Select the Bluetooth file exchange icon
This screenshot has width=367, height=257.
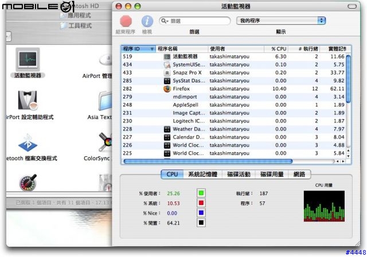[x=28, y=143]
